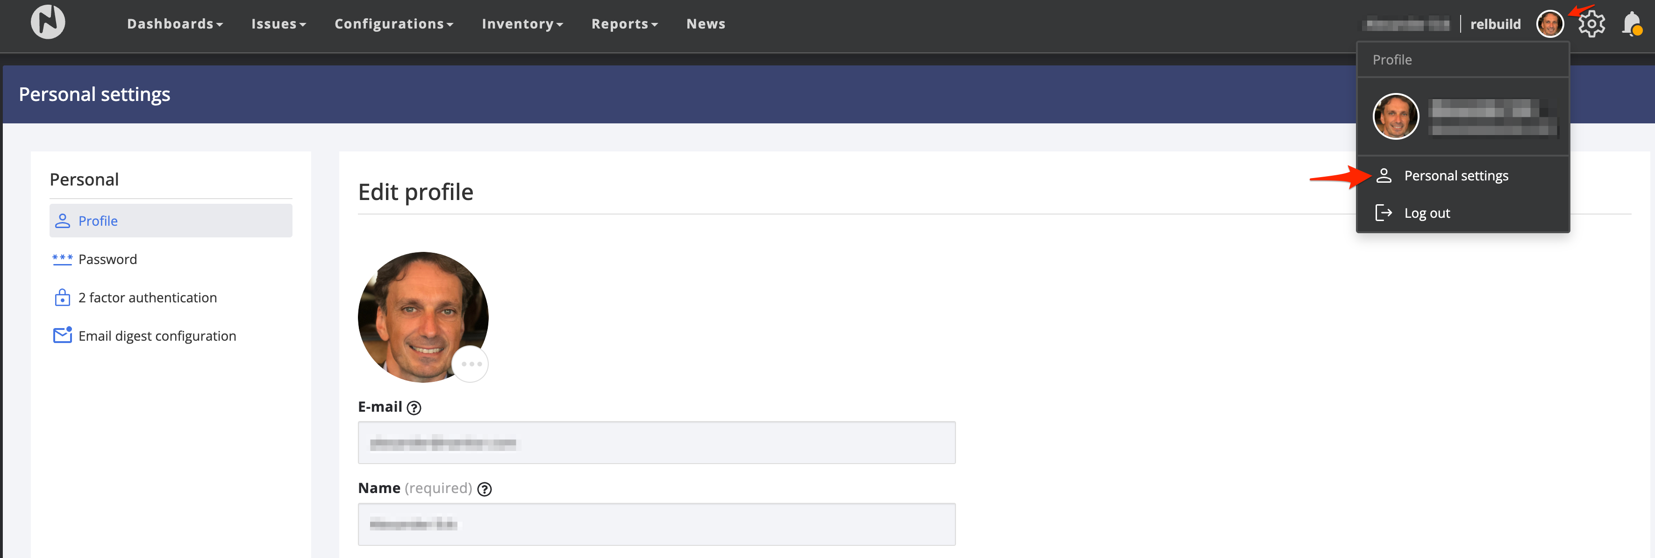
Task: Open Email digest configuration
Action: pyautogui.click(x=157, y=336)
